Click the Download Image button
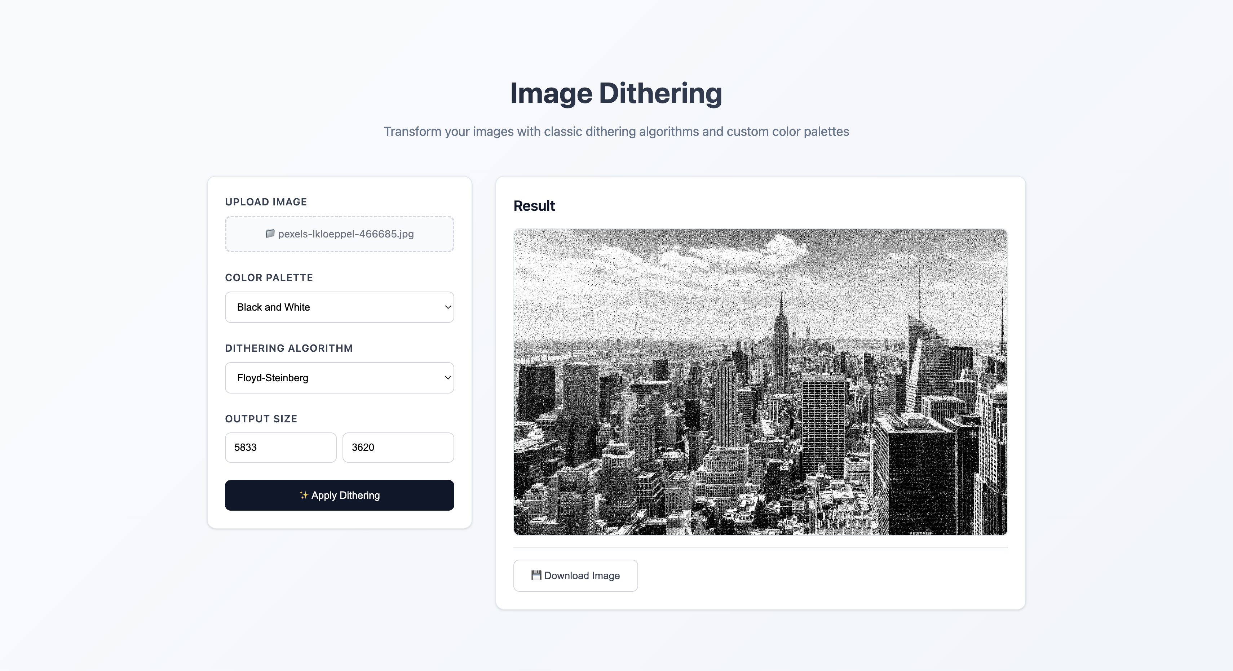 coord(575,576)
